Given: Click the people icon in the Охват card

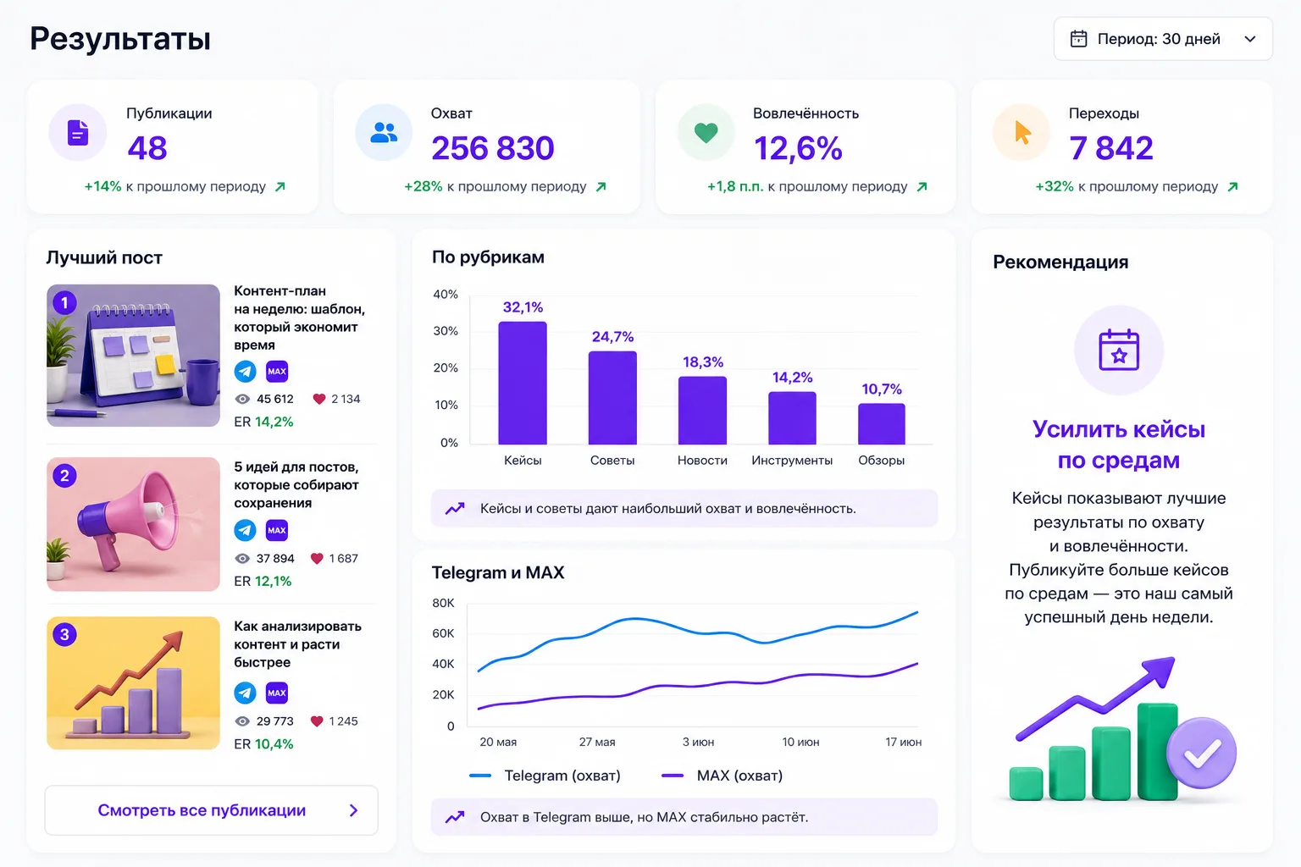Looking at the screenshot, I should [x=384, y=133].
